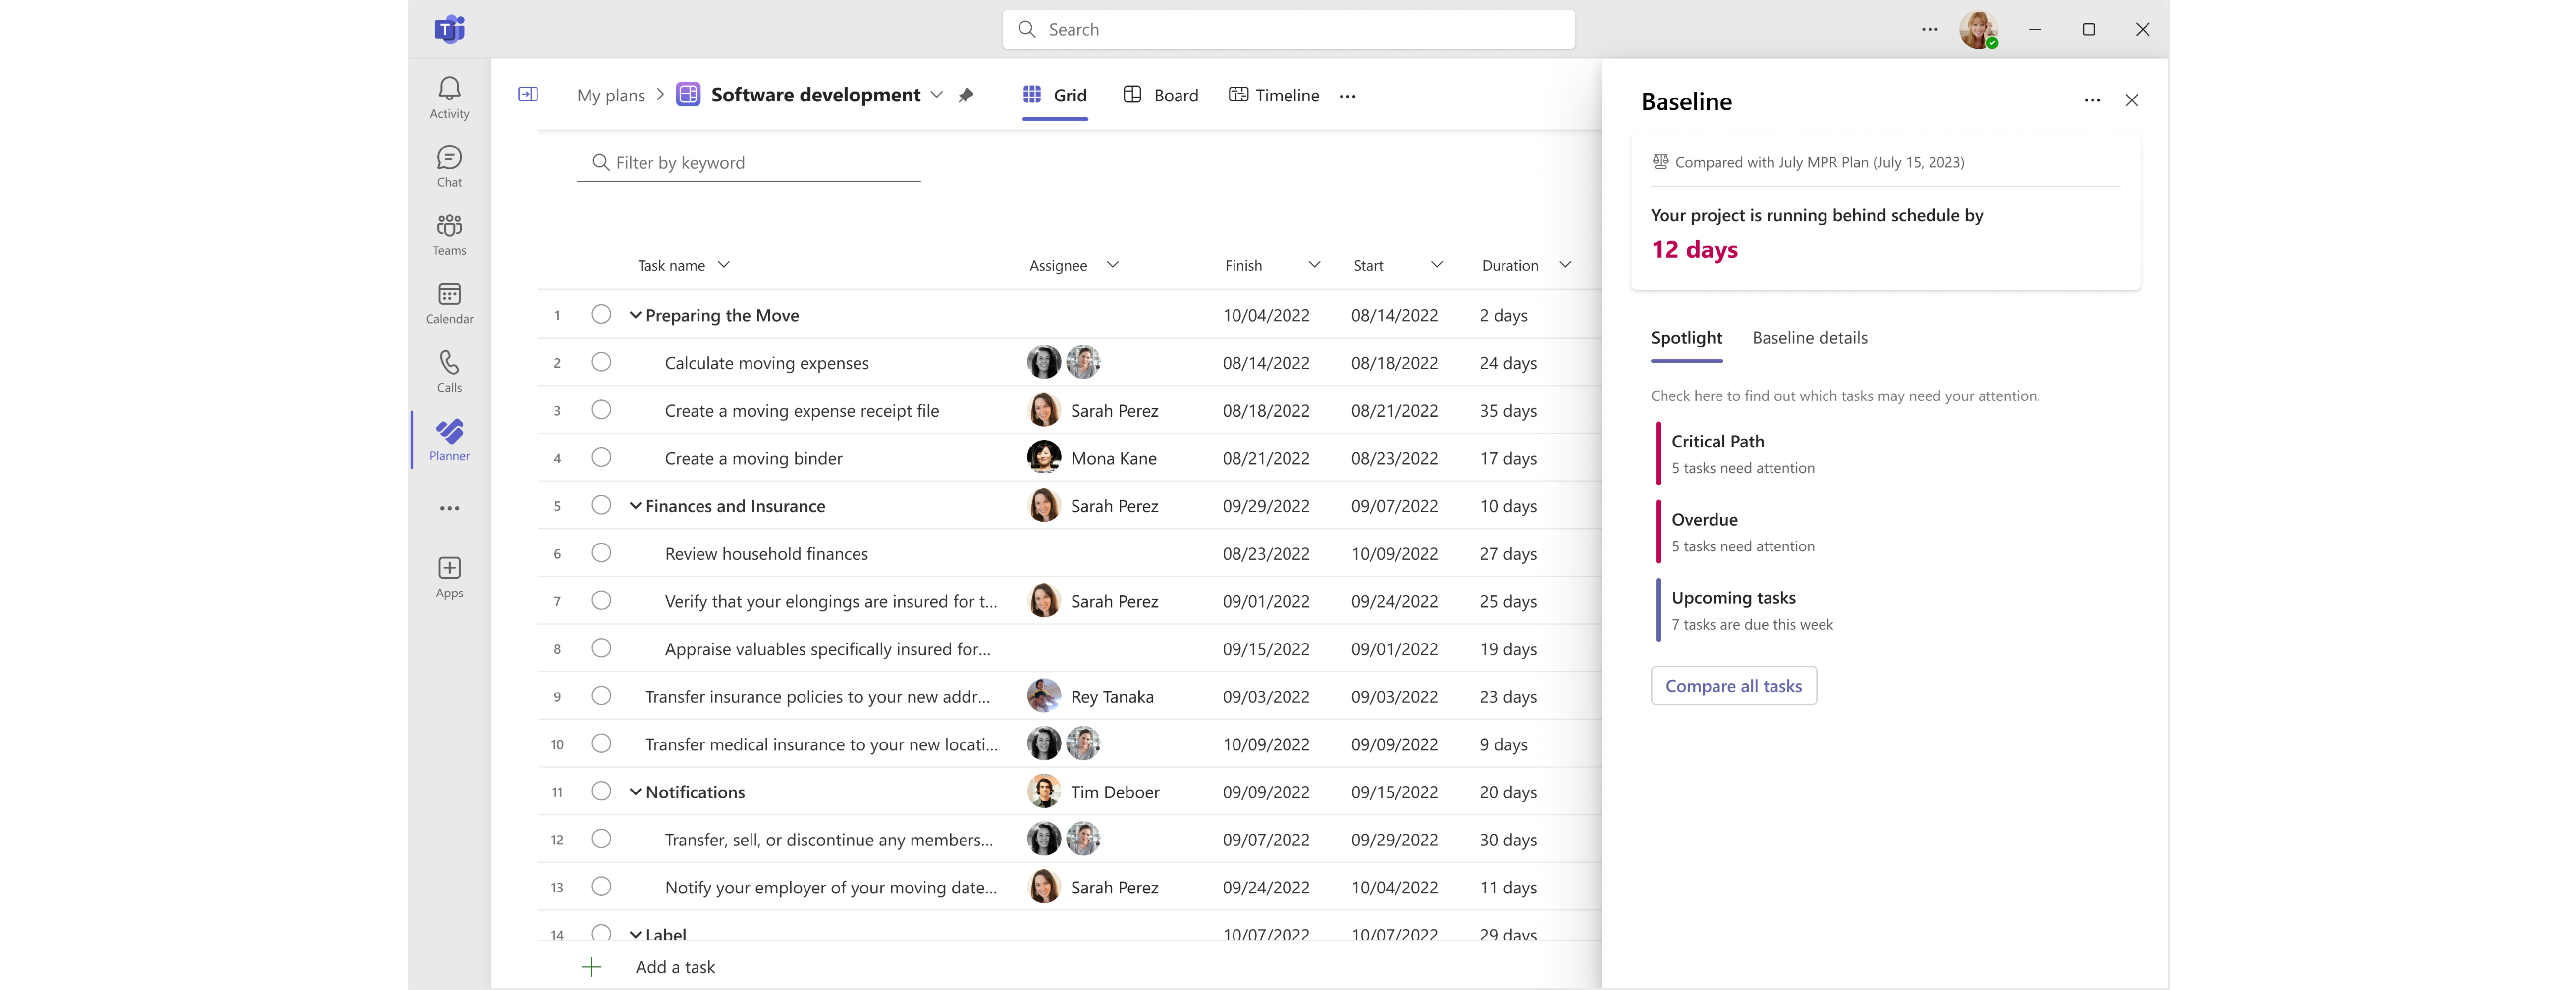Pin the Software development plan
This screenshot has width=2576, height=990.
tap(966, 95)
